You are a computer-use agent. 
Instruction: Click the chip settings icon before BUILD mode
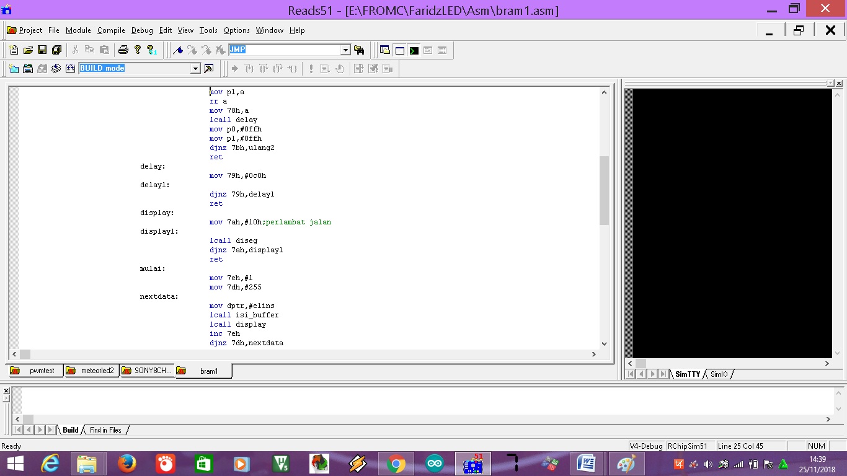70,68
